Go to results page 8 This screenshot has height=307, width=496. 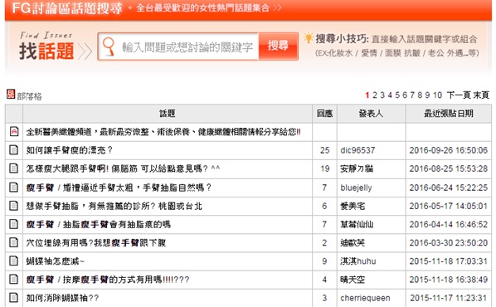420,95
